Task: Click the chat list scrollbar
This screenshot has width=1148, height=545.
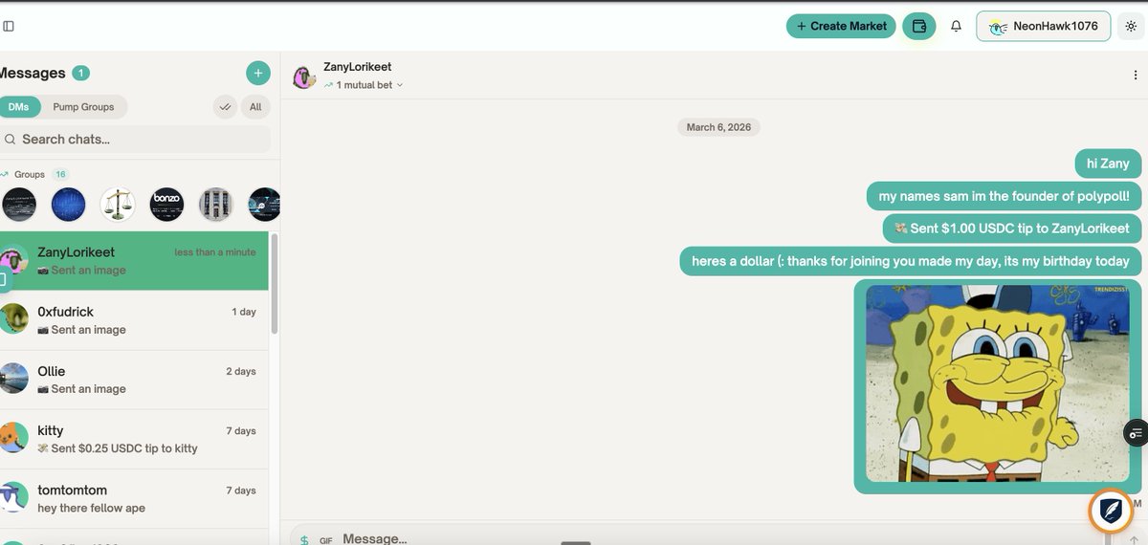Action: [x=274, y=284]
